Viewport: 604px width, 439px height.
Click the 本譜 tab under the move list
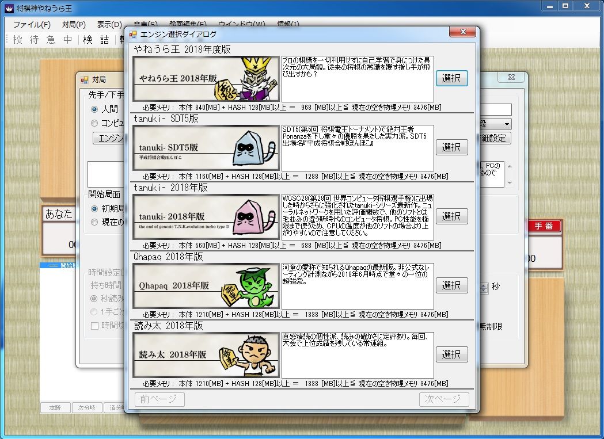55,407
